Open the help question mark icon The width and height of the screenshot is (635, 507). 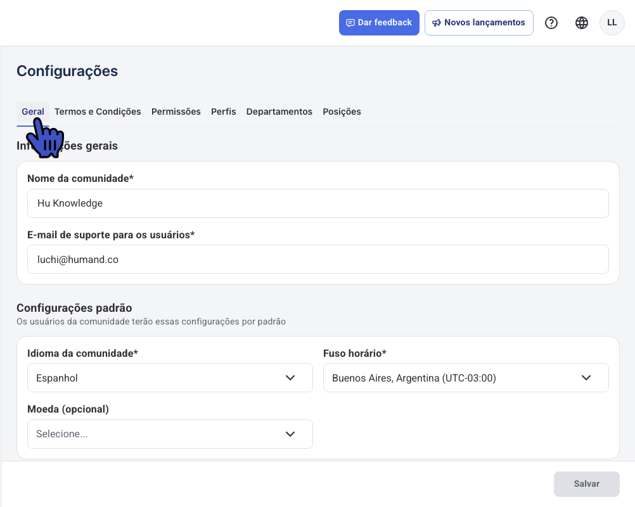click(551, 23)
